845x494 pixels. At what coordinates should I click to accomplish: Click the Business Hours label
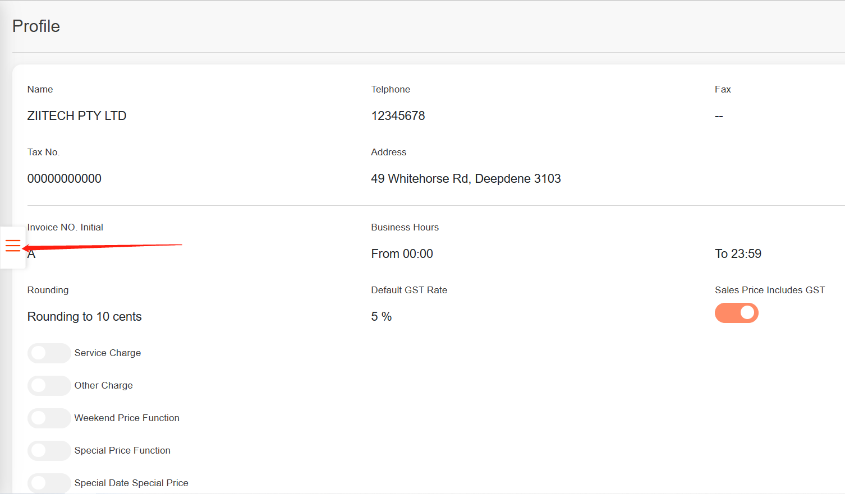(405, 228)
